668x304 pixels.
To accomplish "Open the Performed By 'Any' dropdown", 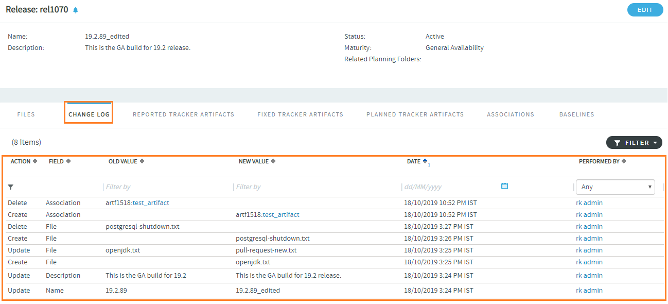I will pyautogui.click(x=615, y=187).
